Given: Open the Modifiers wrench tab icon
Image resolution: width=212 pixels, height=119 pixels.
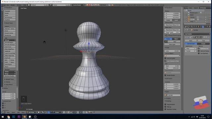Looking at the screenshot, I should (x=203, y=26).
